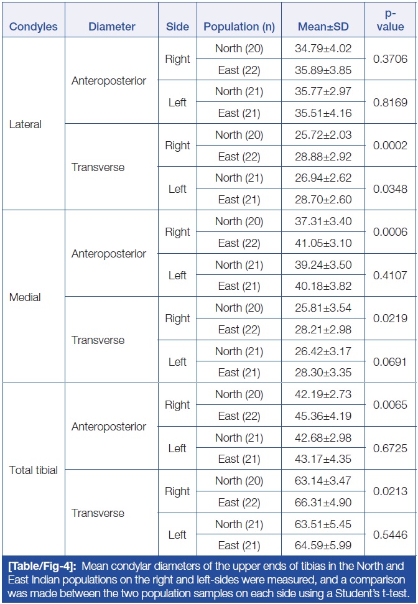
Task: Click the p-value 0.5446 cell
Action: pos(390,534)
